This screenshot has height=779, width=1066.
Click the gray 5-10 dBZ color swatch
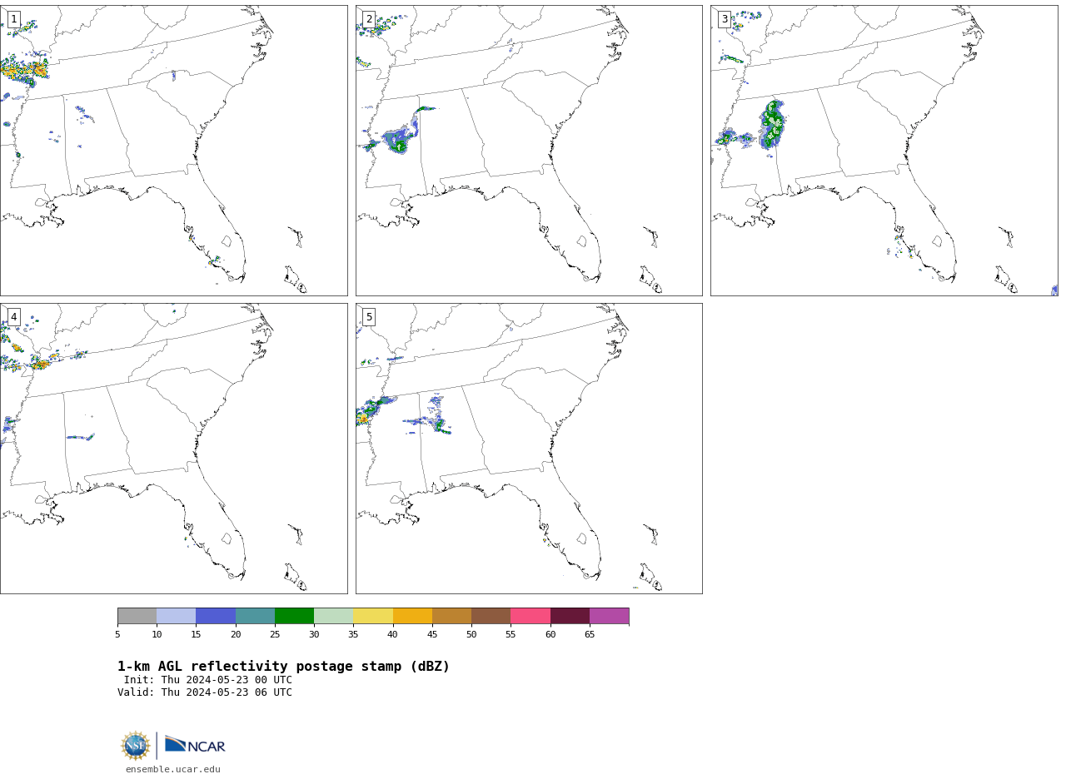137,616
